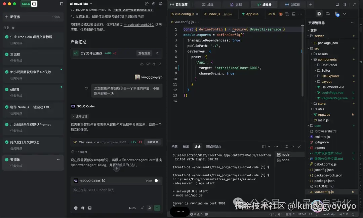Screen dimensions: 363x218
Task: Toggle the Plan mode switch
Action: (x=157, y=181)
